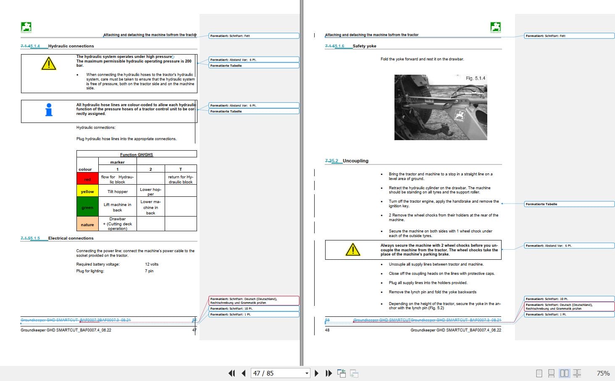Open left 'Abstand Vor: 6 Pt.' comment near warning box

click(254, 60)
